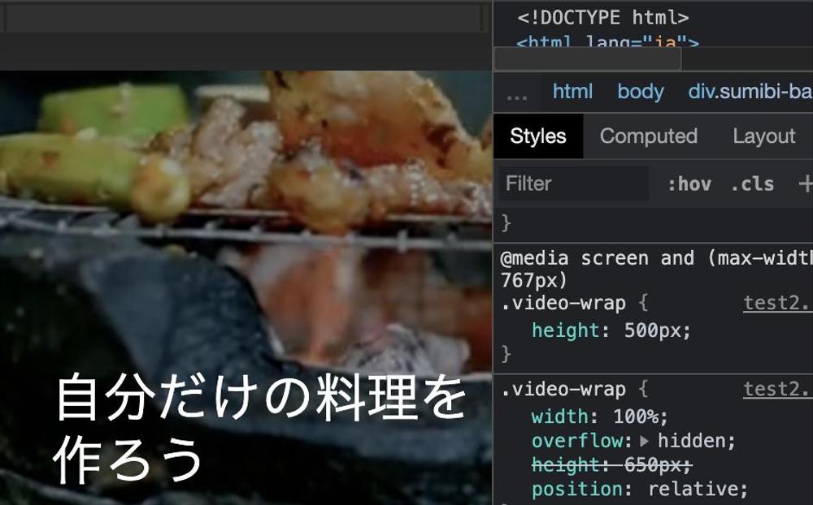Toggle the .cls class editor
The image size is (813, 505).
[752, 183]
